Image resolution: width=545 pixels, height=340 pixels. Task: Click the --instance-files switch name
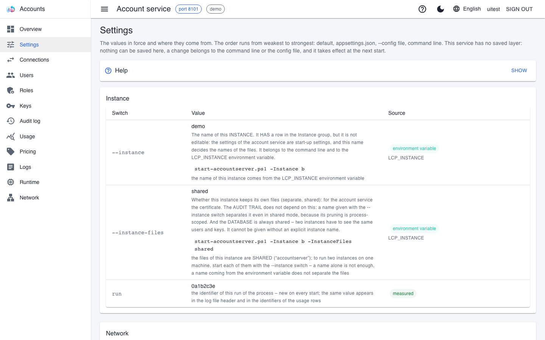138,233
